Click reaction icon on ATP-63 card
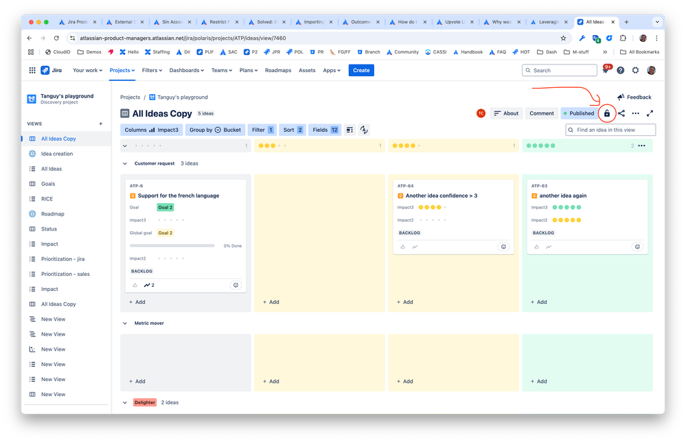The width and height of the screenshot is (686, 442). (637, 246)
